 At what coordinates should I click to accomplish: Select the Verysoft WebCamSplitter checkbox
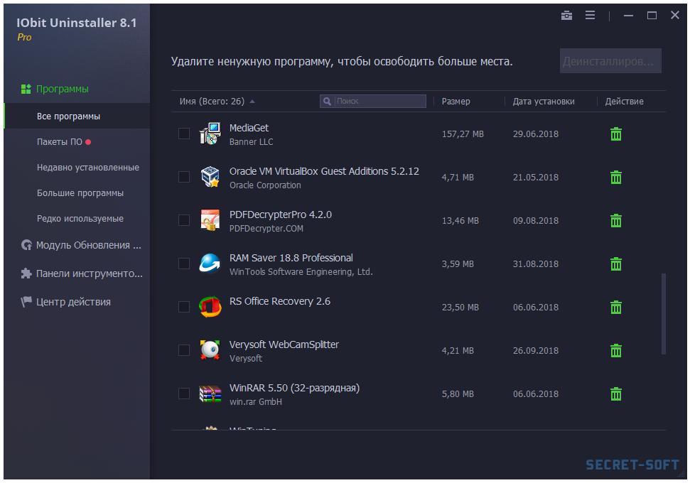(x=184, y=350)
